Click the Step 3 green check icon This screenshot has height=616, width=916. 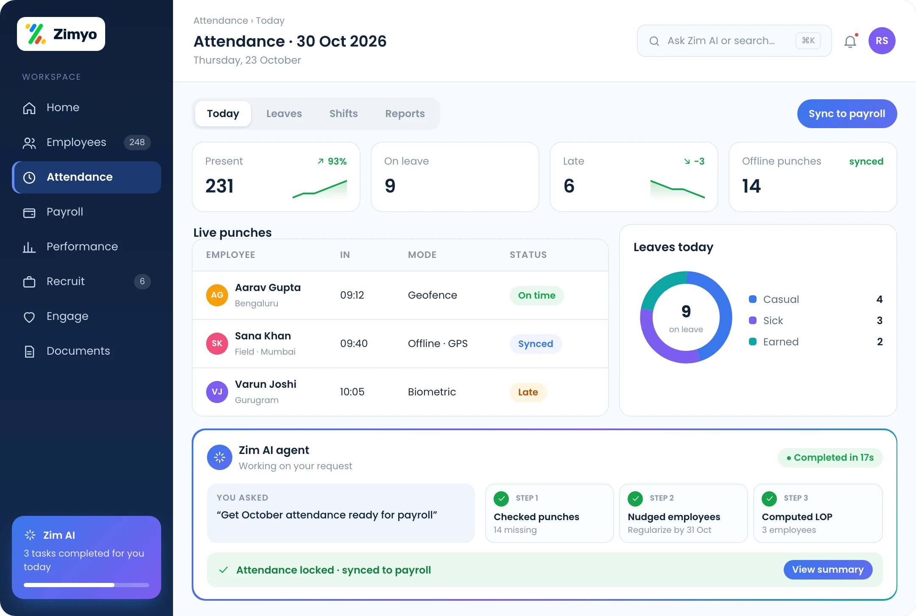769,499
